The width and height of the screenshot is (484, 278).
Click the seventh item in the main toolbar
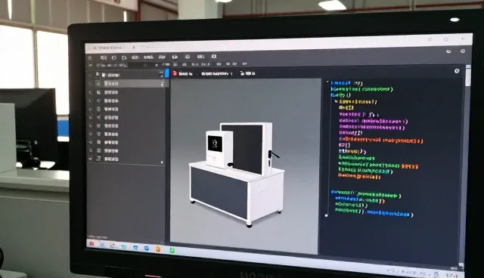(162, 57)
